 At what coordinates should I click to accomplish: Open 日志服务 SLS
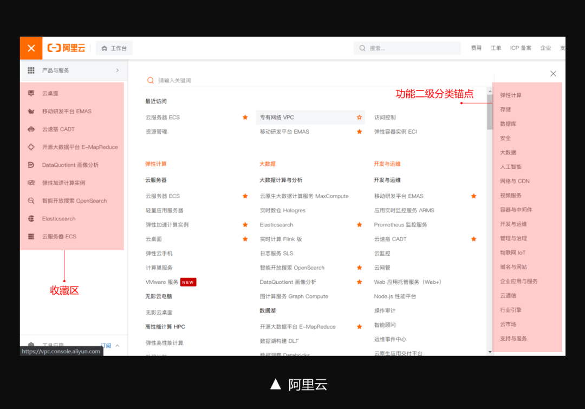[x=276, y=254]
